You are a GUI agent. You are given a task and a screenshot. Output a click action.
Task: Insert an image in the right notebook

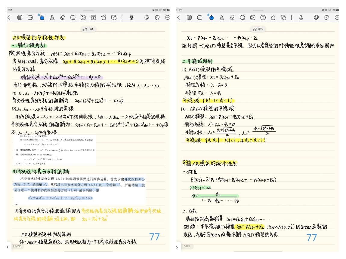[x=253, y=18]
